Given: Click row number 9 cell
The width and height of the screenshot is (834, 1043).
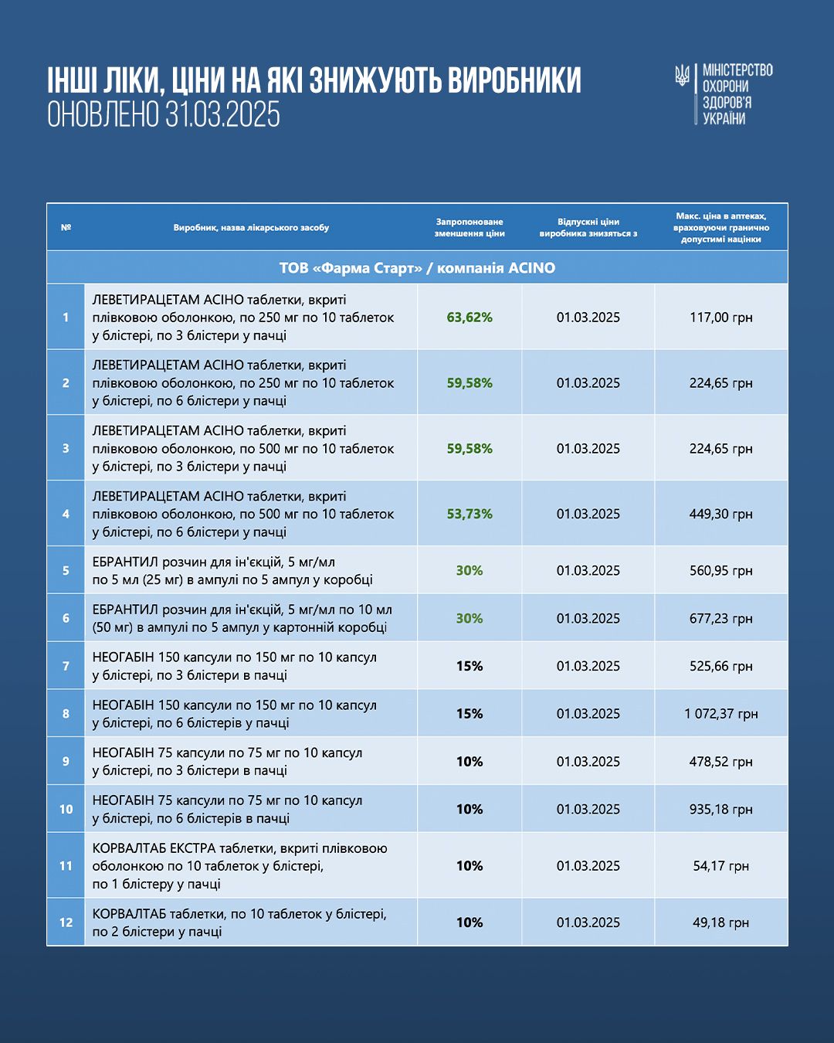Looking at the screenshot, I should pyautogui.click(x=66, y=761).
